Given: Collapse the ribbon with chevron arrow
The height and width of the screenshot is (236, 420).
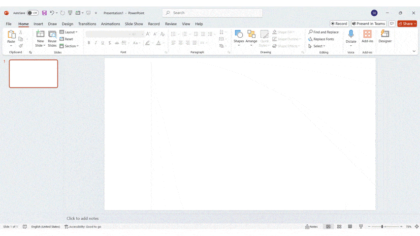Looking at the screenshot, I should [414, 51].
